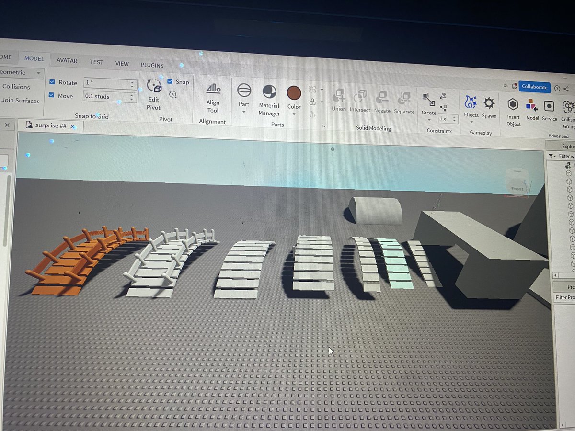This screenshot has height=431, width=575.
Task: Expand the Effects dropdown arrow
Action: pos(471,122)
